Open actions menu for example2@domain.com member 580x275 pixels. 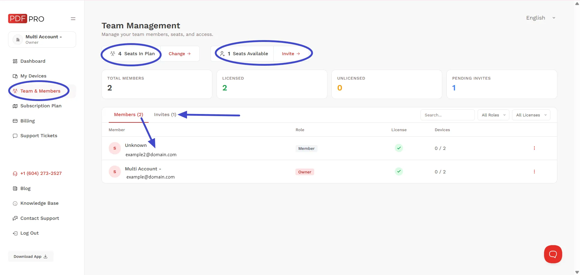pos(534,148)
